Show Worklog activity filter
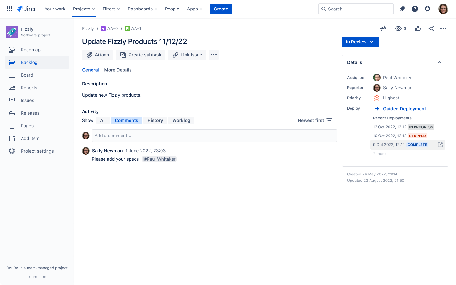 coord(181,120)
